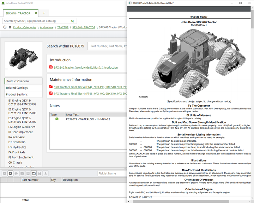Click PDF horizontal scrollbar left arrow
This screenshot has width=254, height=203.
click(x=129, y=201)
